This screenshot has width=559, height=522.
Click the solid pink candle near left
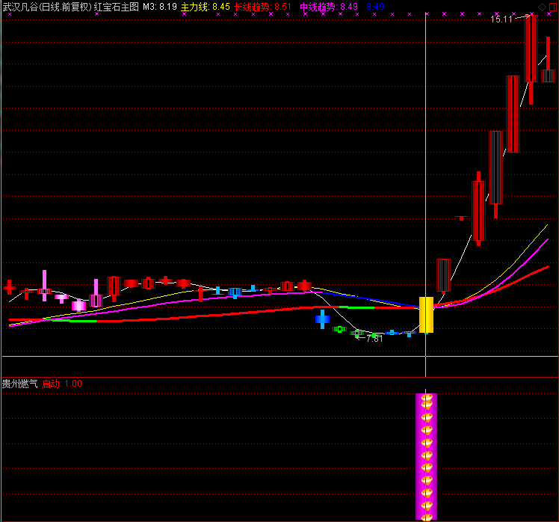pyautogui.click(x=78, y=305)
